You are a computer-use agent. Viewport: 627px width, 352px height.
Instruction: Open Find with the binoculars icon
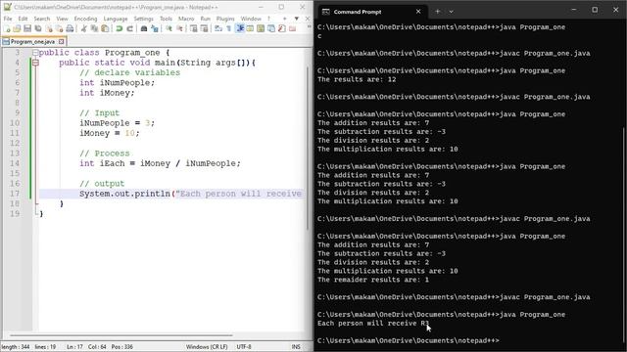click(144, 28)
